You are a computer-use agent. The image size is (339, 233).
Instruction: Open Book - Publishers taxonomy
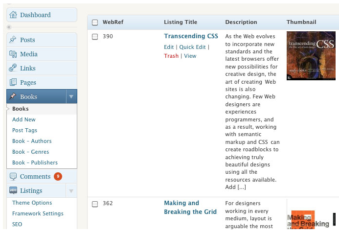(x=35, y=163)
